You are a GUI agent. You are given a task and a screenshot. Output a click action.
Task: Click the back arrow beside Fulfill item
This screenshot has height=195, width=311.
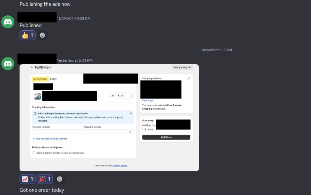point(32,67)
